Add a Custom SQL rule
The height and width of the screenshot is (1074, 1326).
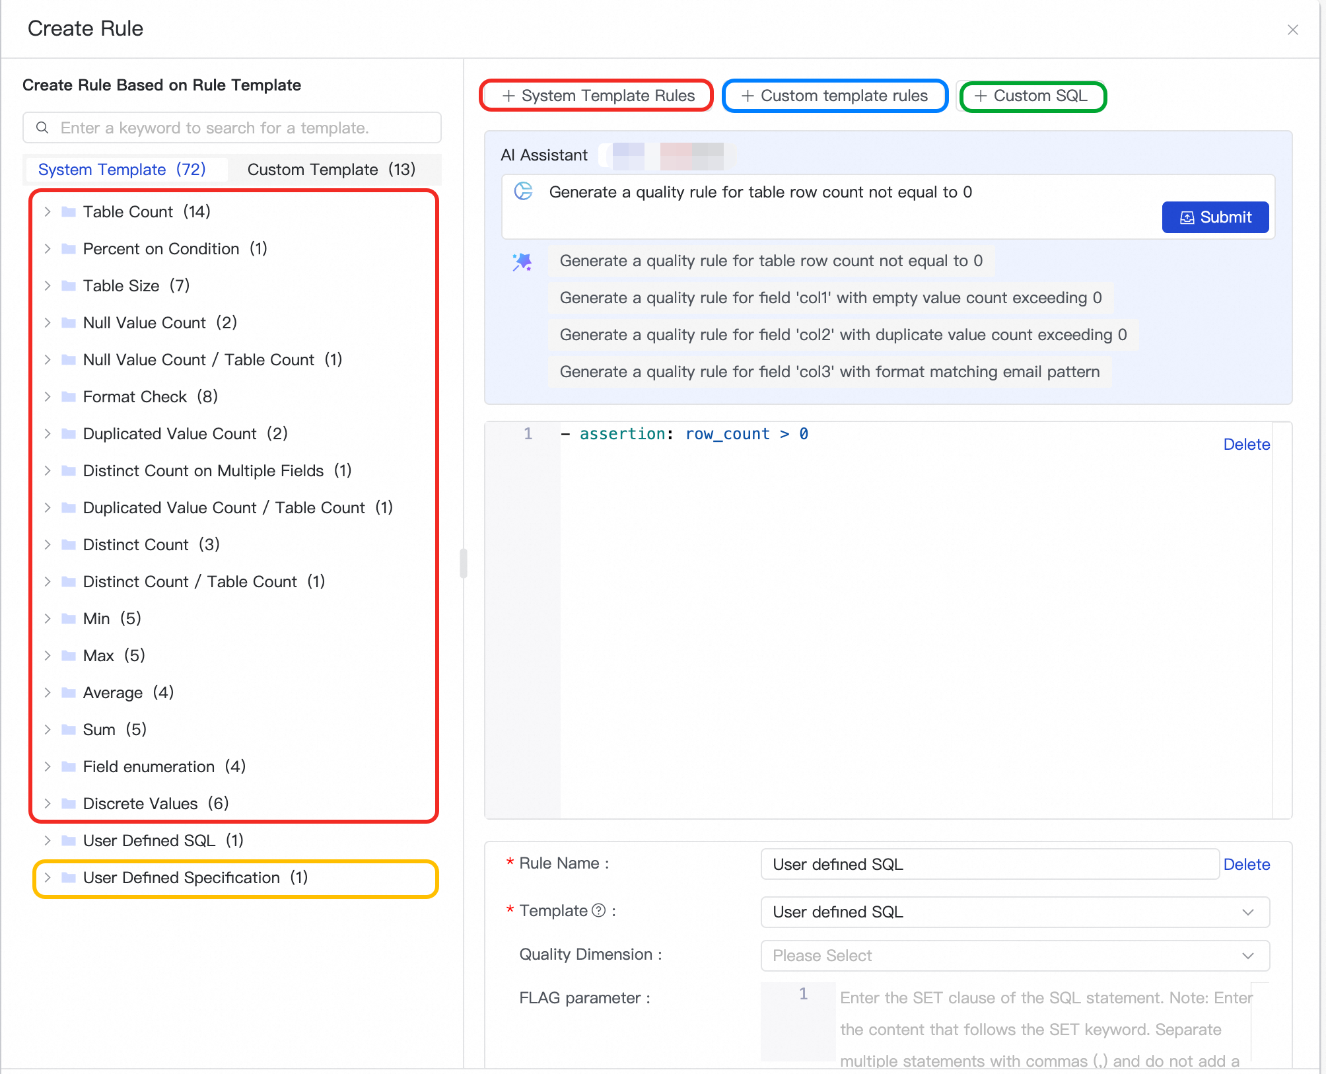(x=1031, y=96)
